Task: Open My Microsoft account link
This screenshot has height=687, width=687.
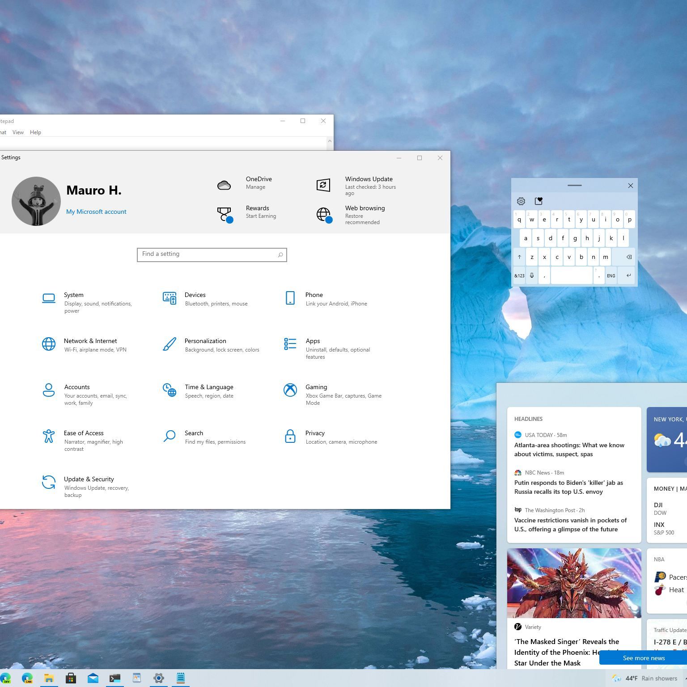Action: pos(96,212)
